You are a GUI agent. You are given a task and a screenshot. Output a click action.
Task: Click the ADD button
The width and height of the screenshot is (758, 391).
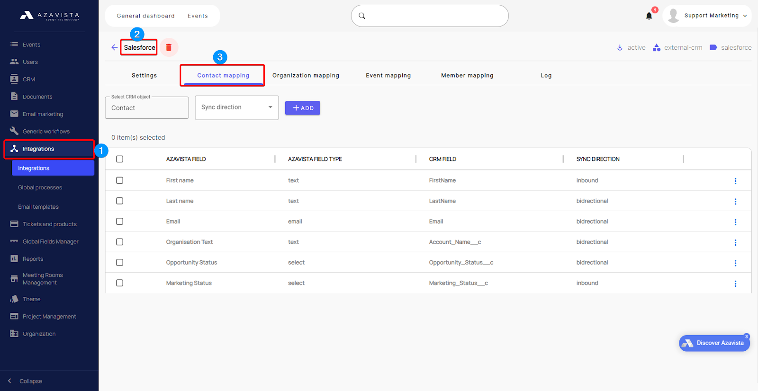(x=302, y=108)
